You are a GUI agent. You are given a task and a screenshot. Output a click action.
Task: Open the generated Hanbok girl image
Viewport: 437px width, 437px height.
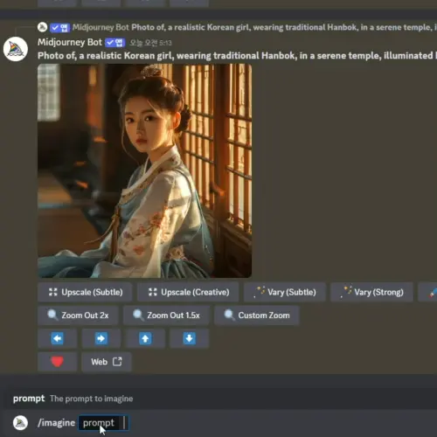[145, 170]
